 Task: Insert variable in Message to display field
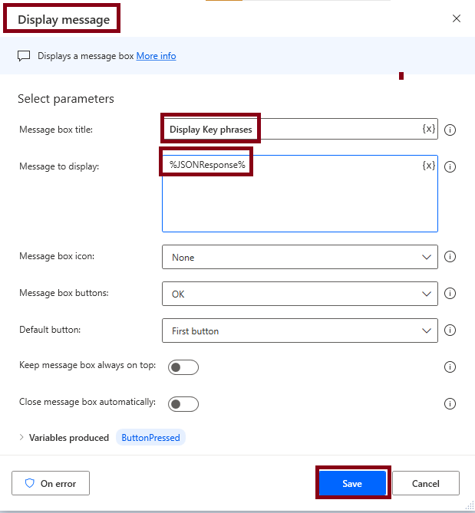pyautogui.click(x=429, y=166)
